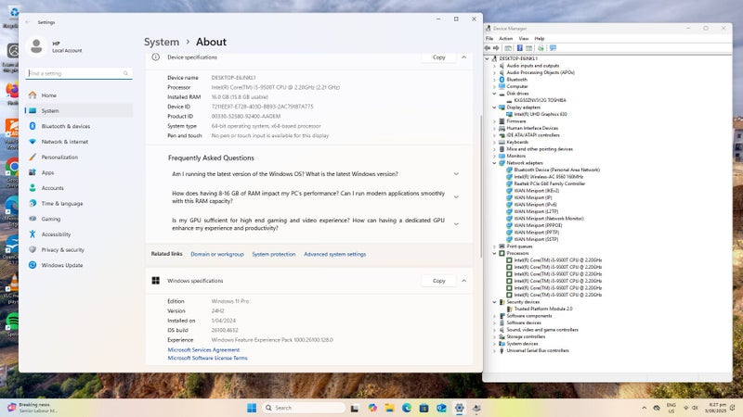Screen dimensions: 743x417
Task: Open Microsoft Software License Terms link
Action: point(207,358)
